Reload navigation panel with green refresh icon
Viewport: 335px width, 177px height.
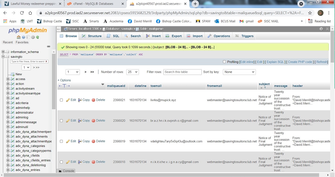tap(38, 37)
